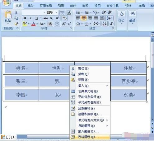Click the Clear Formatting eraser icon
Screen dimensions: 154x141
65,18
